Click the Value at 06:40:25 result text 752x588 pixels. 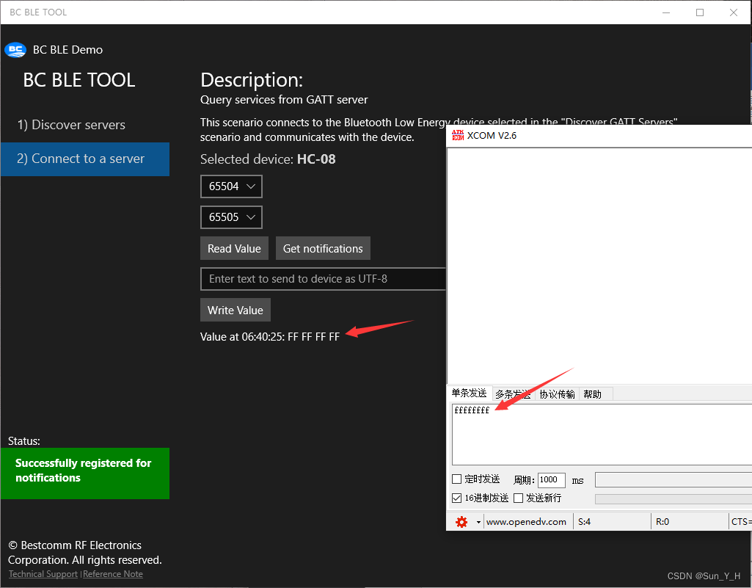pyautogui.click(x=270, y=336)
